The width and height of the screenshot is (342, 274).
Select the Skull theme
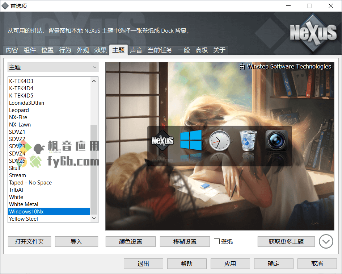(49, 168)
